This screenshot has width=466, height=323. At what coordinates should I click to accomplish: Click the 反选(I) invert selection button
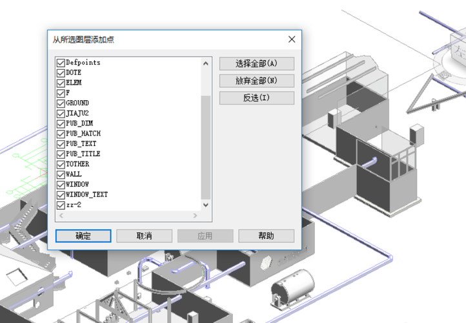[x=257, y=98]
